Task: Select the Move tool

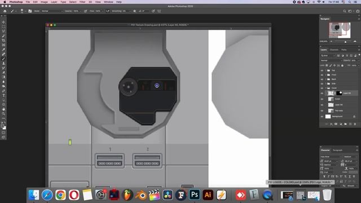Action: [x=3, y=23]
